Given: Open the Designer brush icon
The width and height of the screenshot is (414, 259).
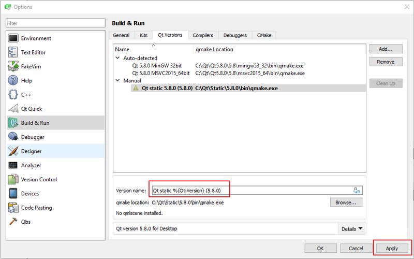Looking at the screenshot, I should pyautogui.click(x=13, y=151).
